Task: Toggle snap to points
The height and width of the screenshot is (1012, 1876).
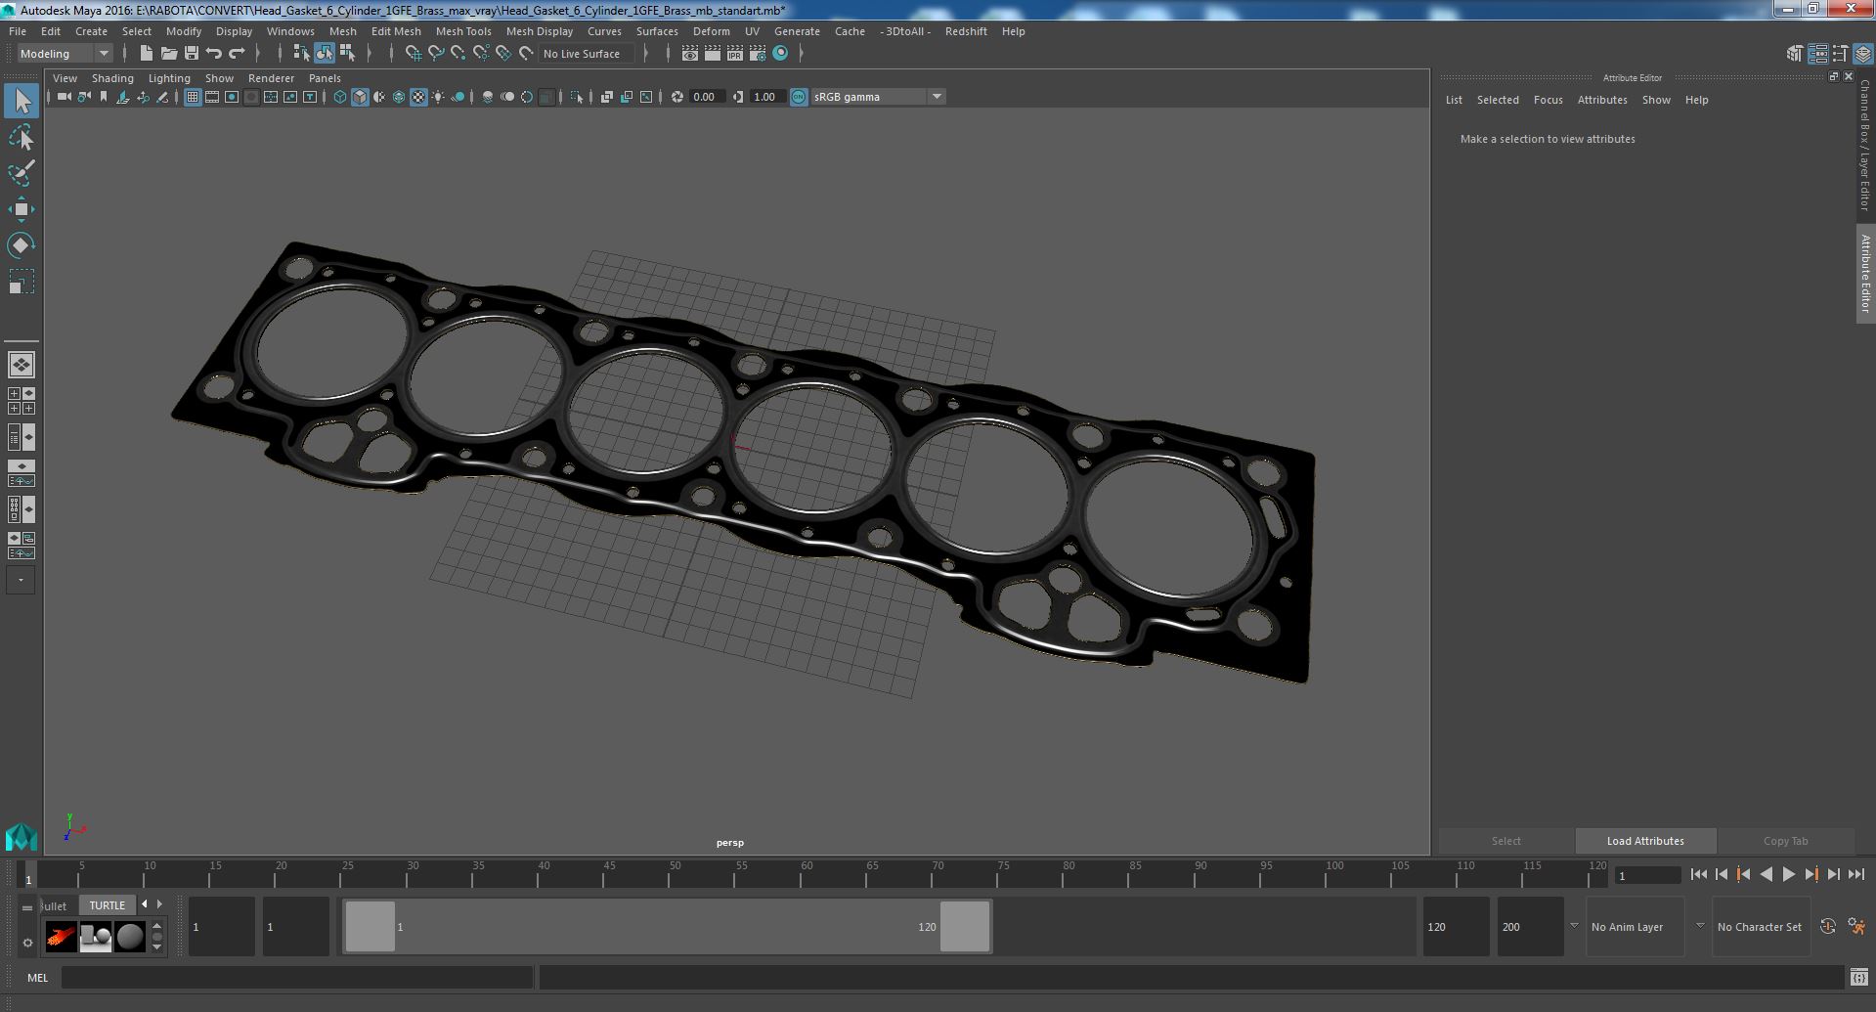Action: tap(458, 54)
